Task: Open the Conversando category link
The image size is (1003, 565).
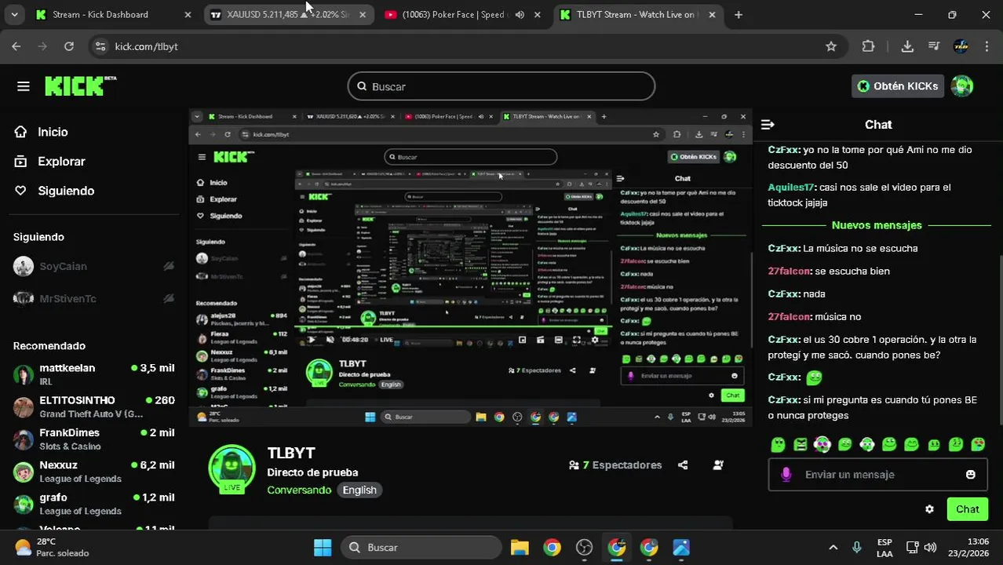Action: coord(299,490)
